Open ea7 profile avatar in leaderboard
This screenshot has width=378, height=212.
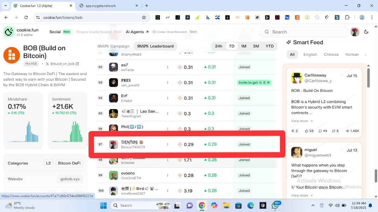(x=113, y=67)
